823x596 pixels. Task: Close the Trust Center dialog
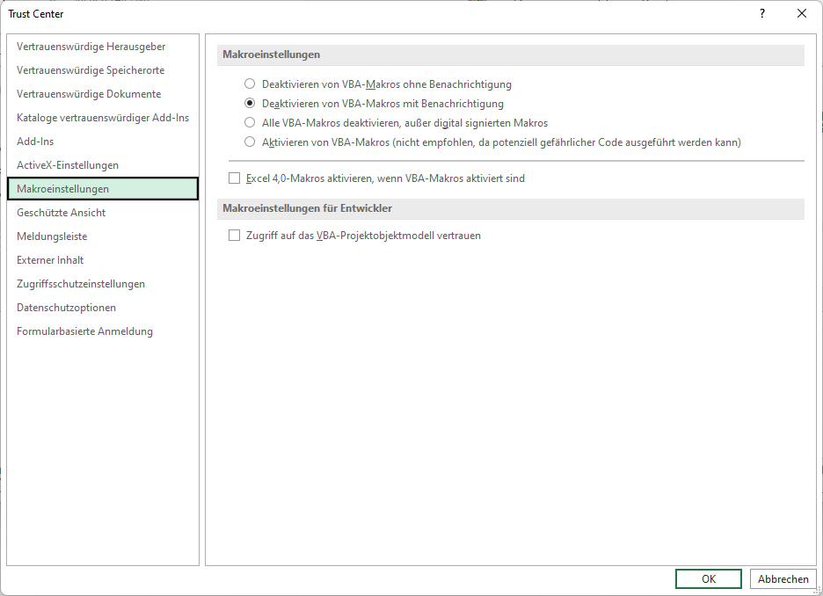coord(802,14)
